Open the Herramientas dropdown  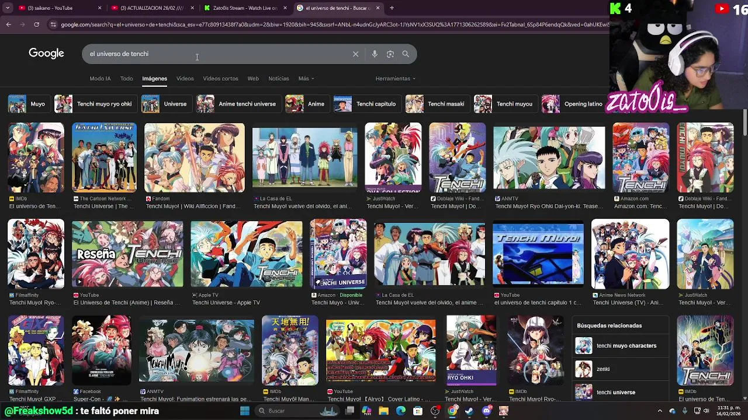coord(396,78)
